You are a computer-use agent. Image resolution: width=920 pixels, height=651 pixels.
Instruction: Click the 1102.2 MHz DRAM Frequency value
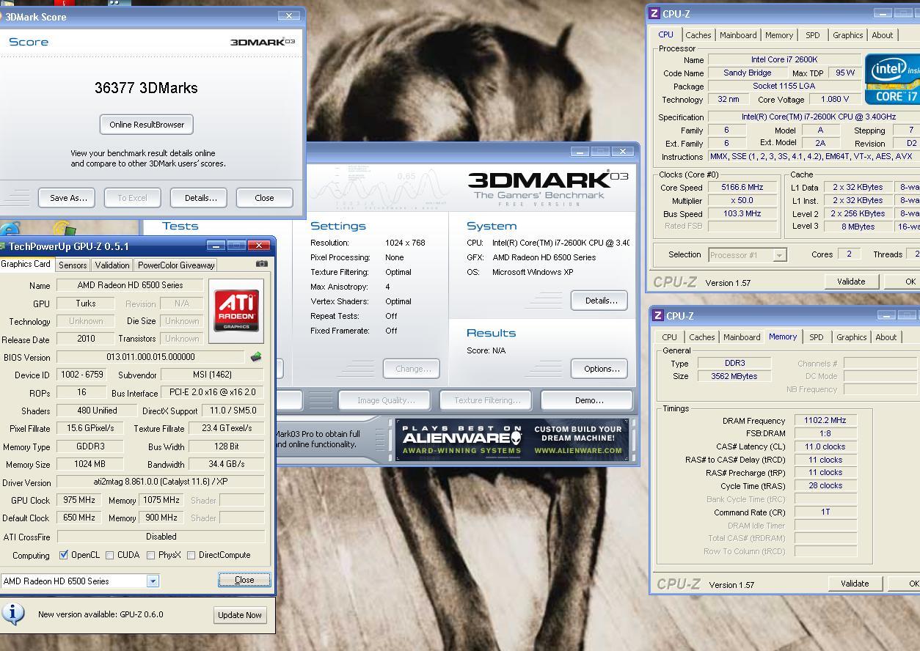tap(825, 421)
